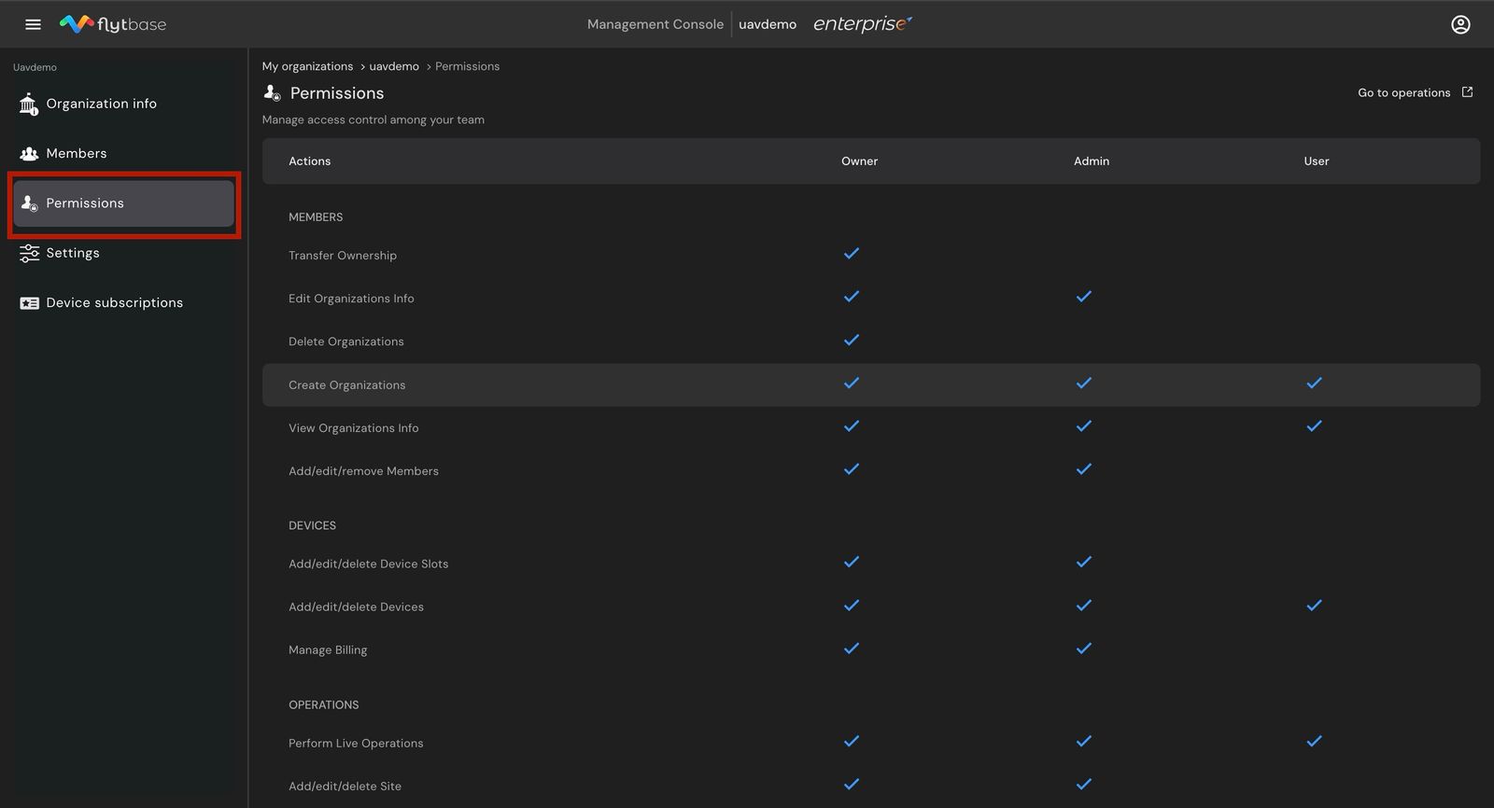Click the Actions column header
Viewport: 1494px width, 808px height.
[309, 161]
